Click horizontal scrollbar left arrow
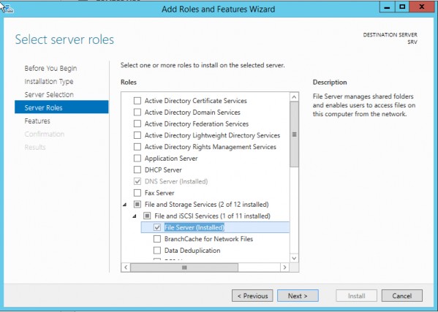The width and height of the screenshot is (438, 312). [126, 267]
